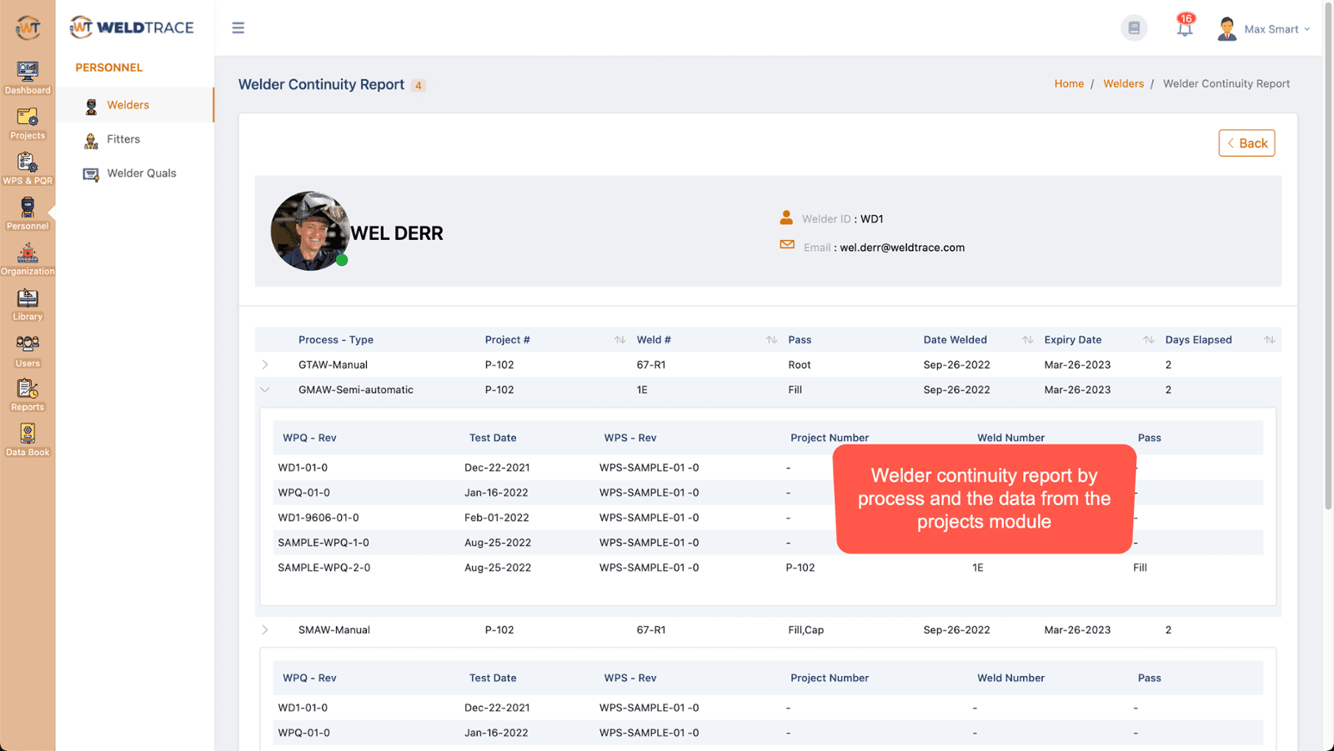Image resolution: width=1334 pixels, height=751 pixels.
Task: Open the Reports module icon
Action: pos(28,394)
